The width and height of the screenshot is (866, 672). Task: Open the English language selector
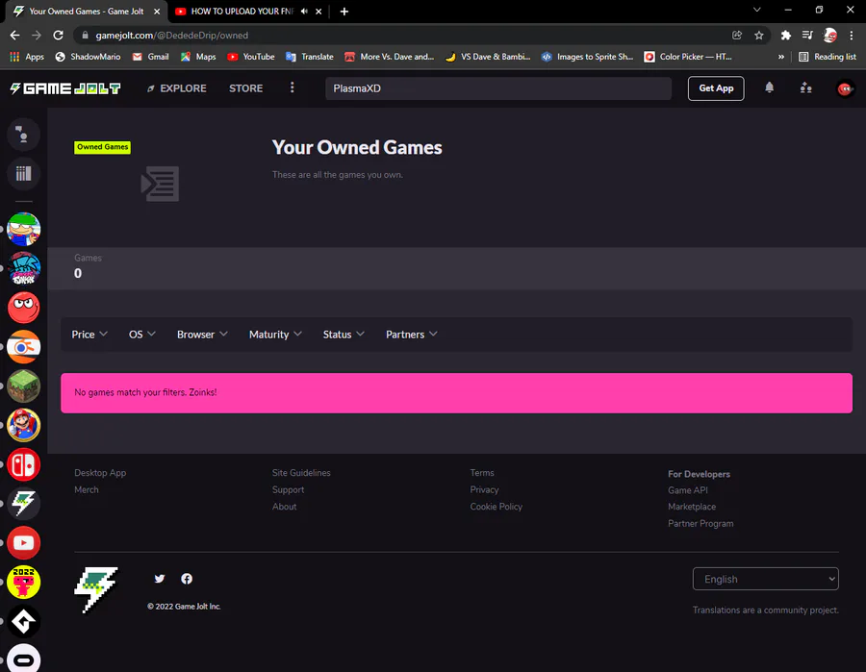[x=766, y=579]
